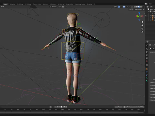Image resolution: width=155 pixels, height=116 pixels.
Task: Open the Rendering workspace tab
Action: pos(61,4)
